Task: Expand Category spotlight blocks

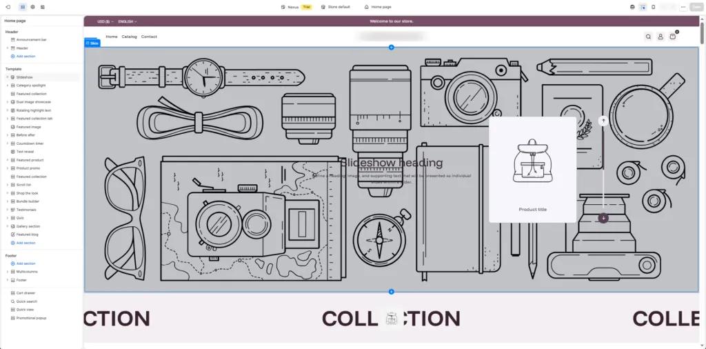Action: point(7,86)
